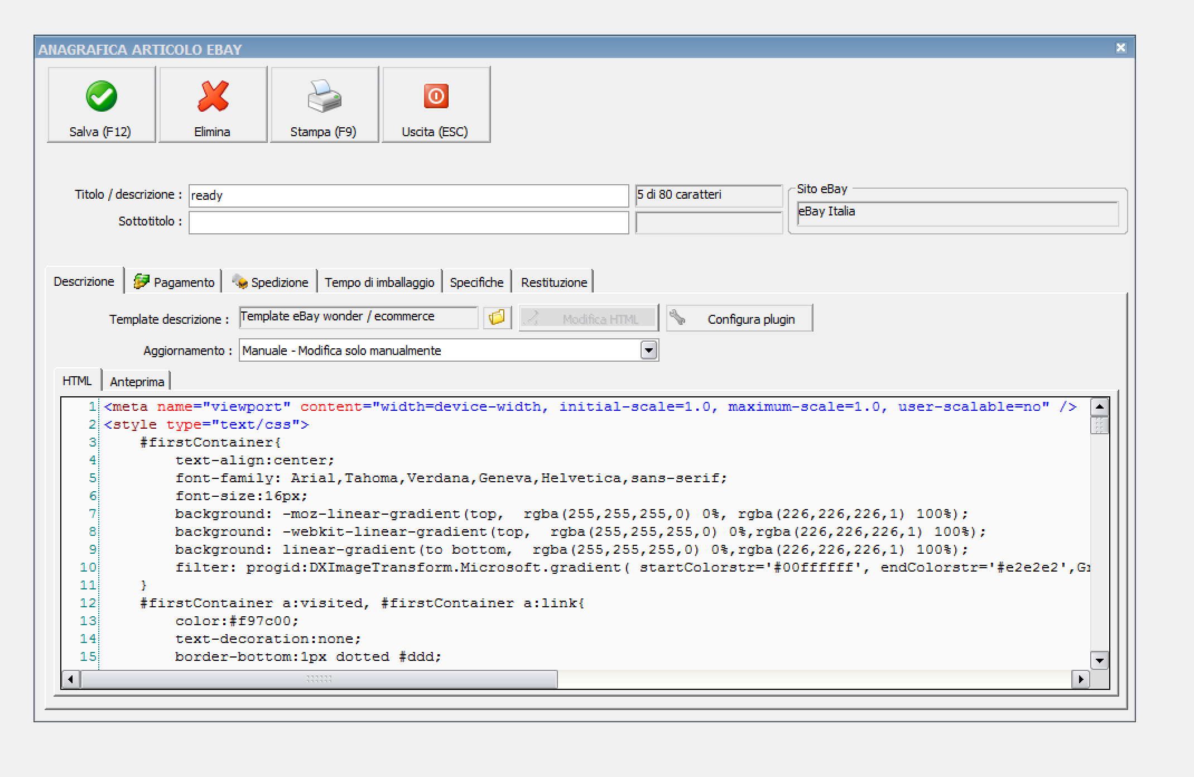The width and height of the screenshot is (1194, 777).
Task: Open the Pagamento tab with money icon
Action: 174,282
